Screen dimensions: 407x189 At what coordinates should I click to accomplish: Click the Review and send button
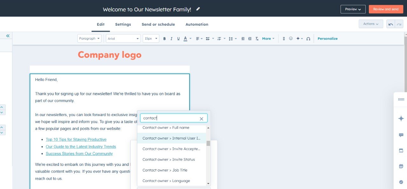pos(386,9)
